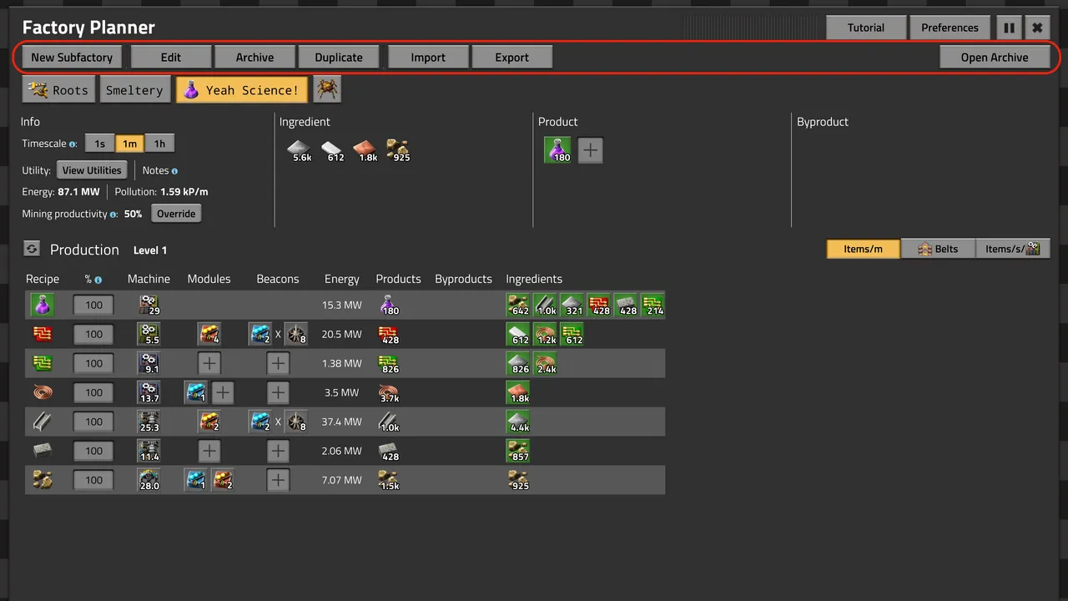Click the refresh production icon
The height and width of the screenshot is (601, 1068).
[32, 249]
